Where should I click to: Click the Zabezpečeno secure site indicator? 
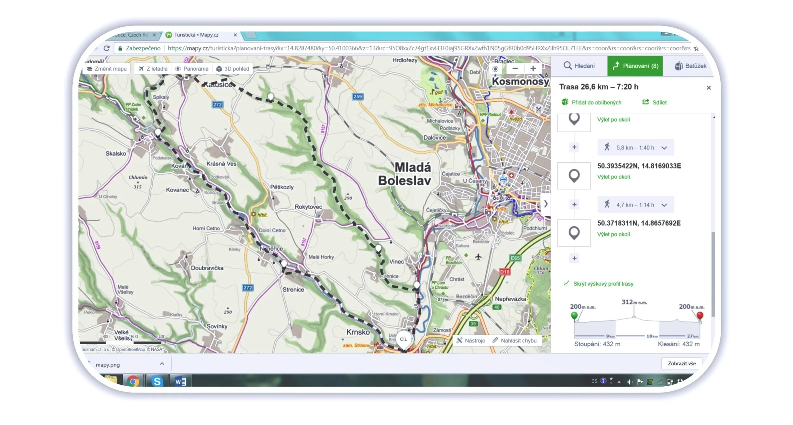[139, 48]
